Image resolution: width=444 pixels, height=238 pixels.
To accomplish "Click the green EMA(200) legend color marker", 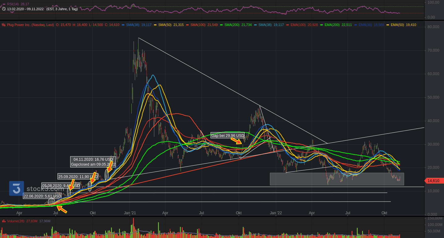I will [322, 25].
